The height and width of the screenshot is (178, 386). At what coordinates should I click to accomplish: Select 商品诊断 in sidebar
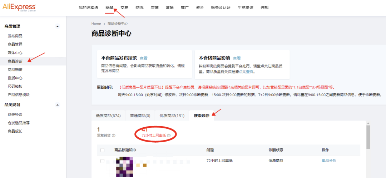[15, 61]
